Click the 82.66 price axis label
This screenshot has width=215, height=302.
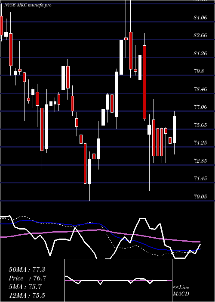point(200,35)
